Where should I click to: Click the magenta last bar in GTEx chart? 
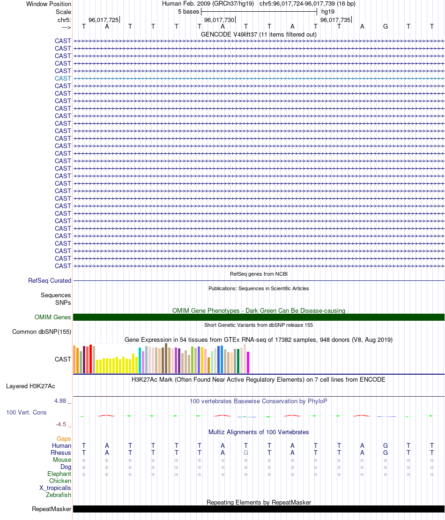248,362
